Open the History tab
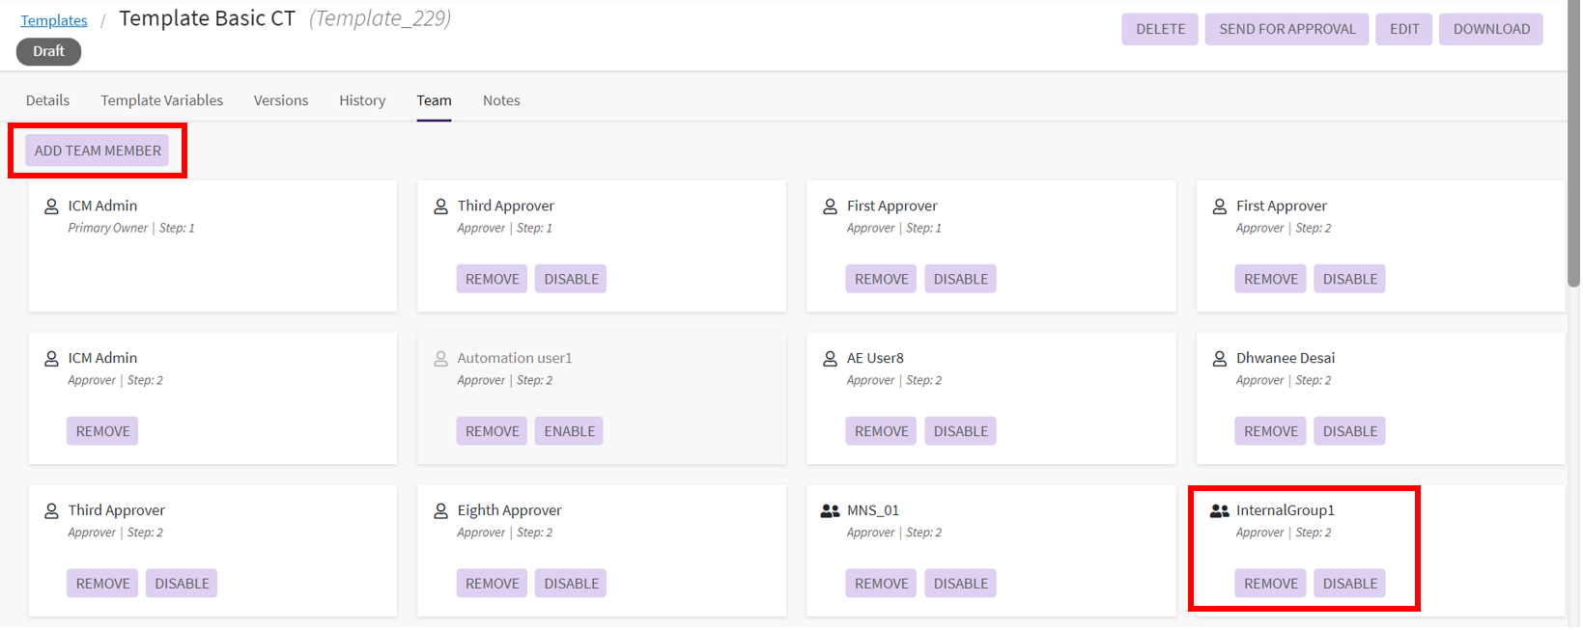This screenshot has height=630, width=1583. point(362,100)
